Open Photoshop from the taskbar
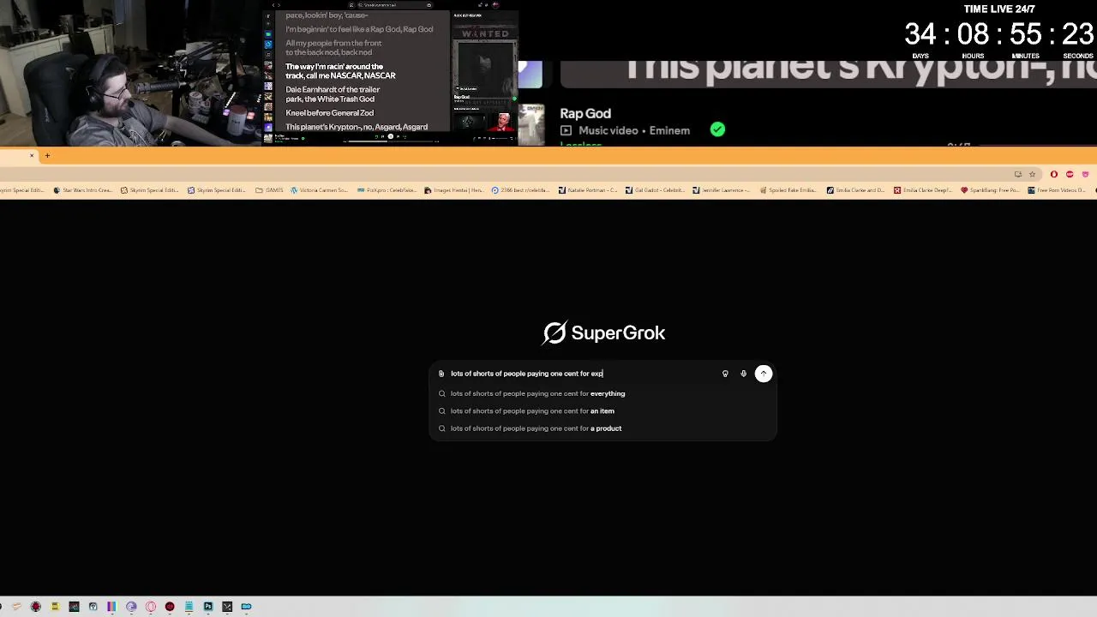Image resolution: width=1097 pixels, height=617 pixels. pos(207,607)
